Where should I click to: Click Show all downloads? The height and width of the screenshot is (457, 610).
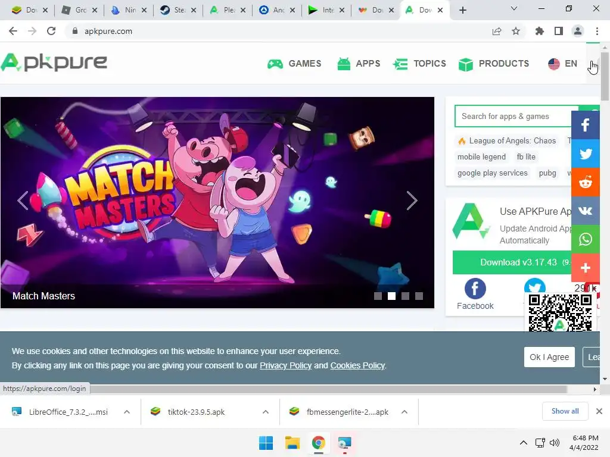565,411
